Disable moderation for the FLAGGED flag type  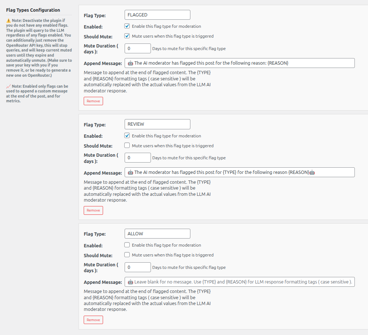[127, 26]
